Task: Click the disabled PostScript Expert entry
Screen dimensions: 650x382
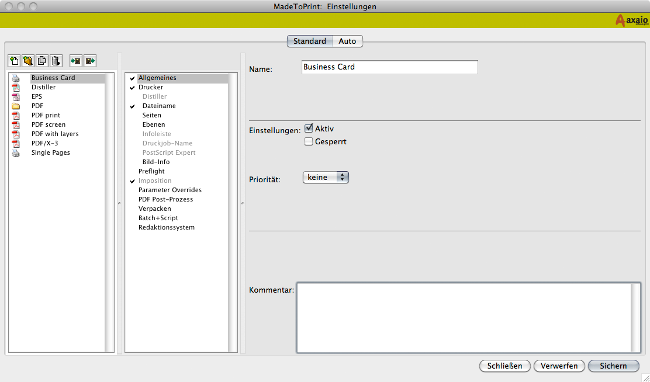Action: tap(169, 152)
